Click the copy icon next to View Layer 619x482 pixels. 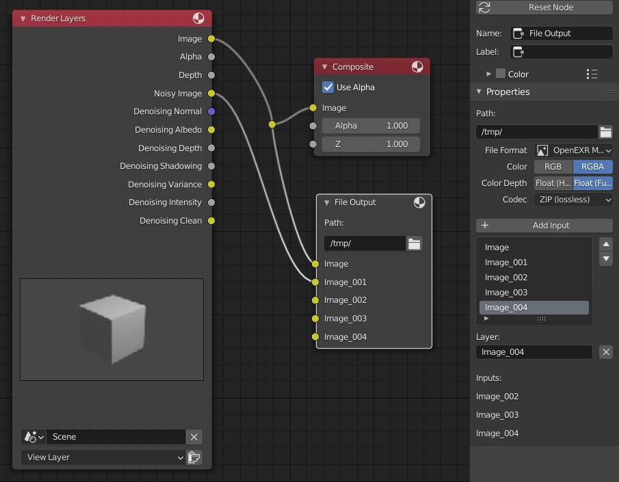point(194,457)
